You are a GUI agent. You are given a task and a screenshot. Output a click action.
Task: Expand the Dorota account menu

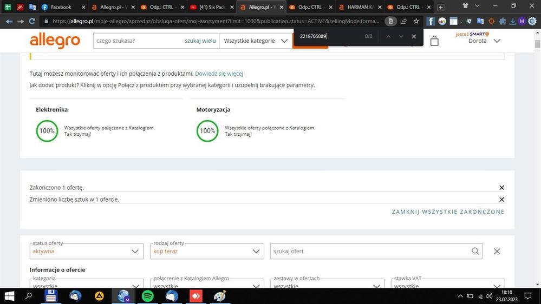484,41
